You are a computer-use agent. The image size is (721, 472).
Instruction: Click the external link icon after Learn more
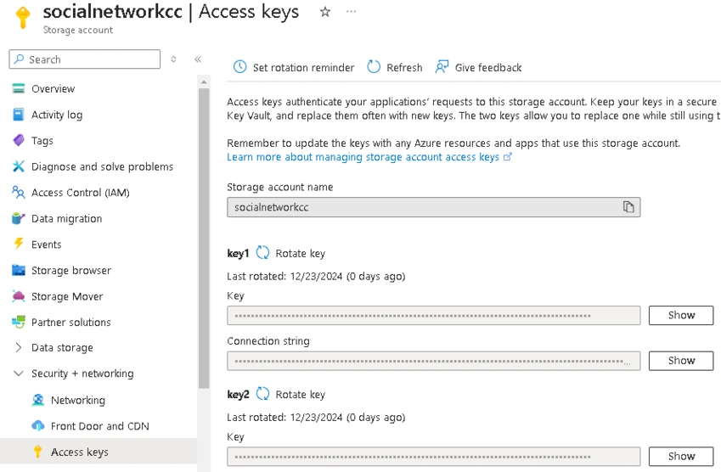(507, 157)
